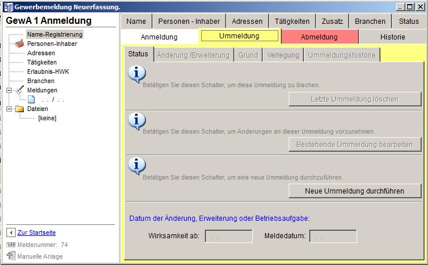The image size is (428, 265).
Task: Click the yellow Dateien folder icon
Action: [x=20, y=109]
